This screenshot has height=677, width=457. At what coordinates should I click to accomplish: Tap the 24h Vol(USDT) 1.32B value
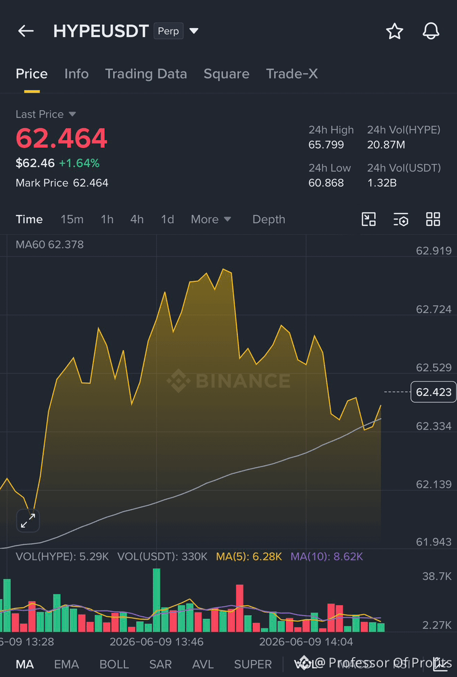(x=382, y=183)
